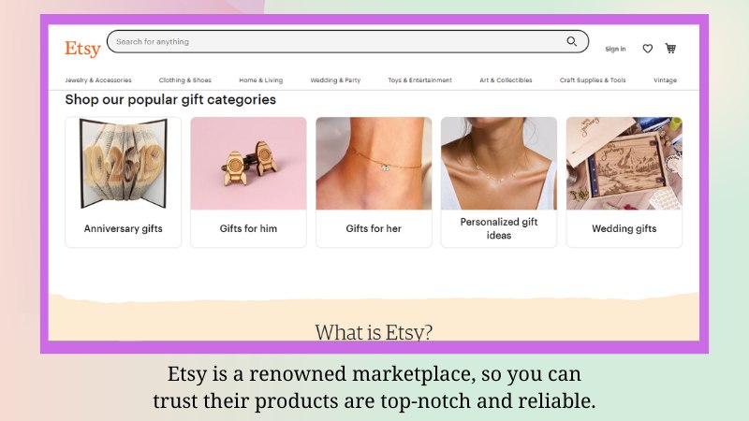
Task: Open Jewelry & Accessories menu
Action: pyautogui.click(x=98, y=80)
